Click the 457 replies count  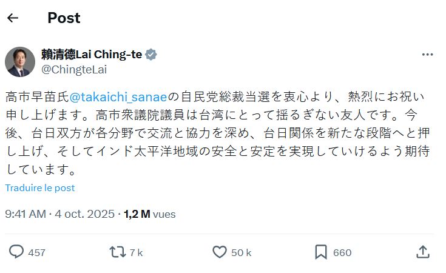pyautogui.click(x=36, y=252)
